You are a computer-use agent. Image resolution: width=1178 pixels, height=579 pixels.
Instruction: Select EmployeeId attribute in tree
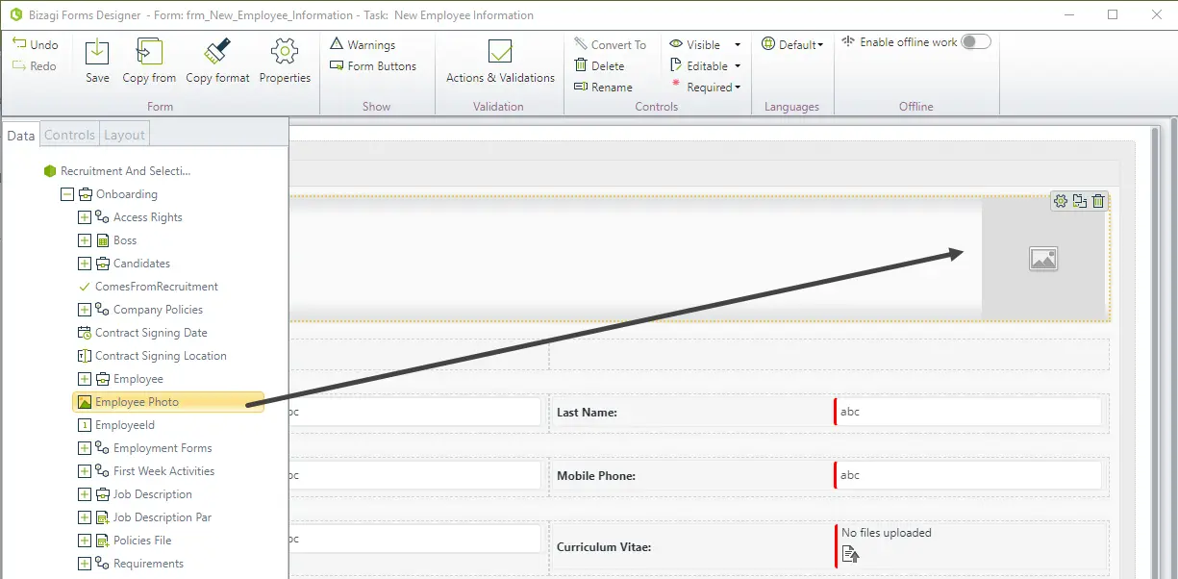pos(116,425)
